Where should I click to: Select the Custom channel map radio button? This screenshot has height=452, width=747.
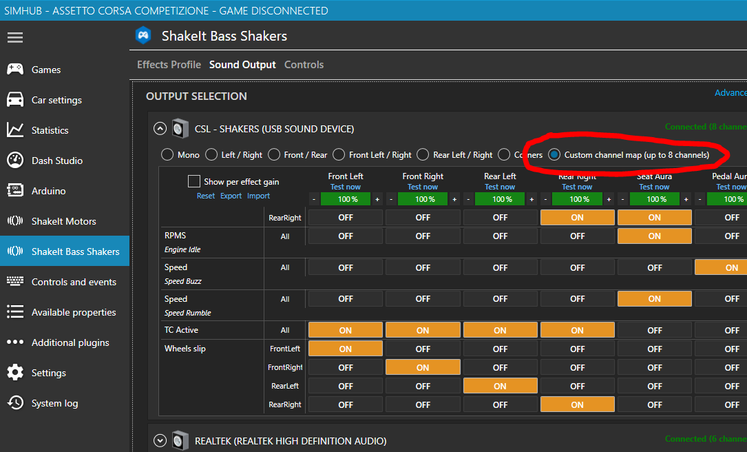click(x=554, y=154)
